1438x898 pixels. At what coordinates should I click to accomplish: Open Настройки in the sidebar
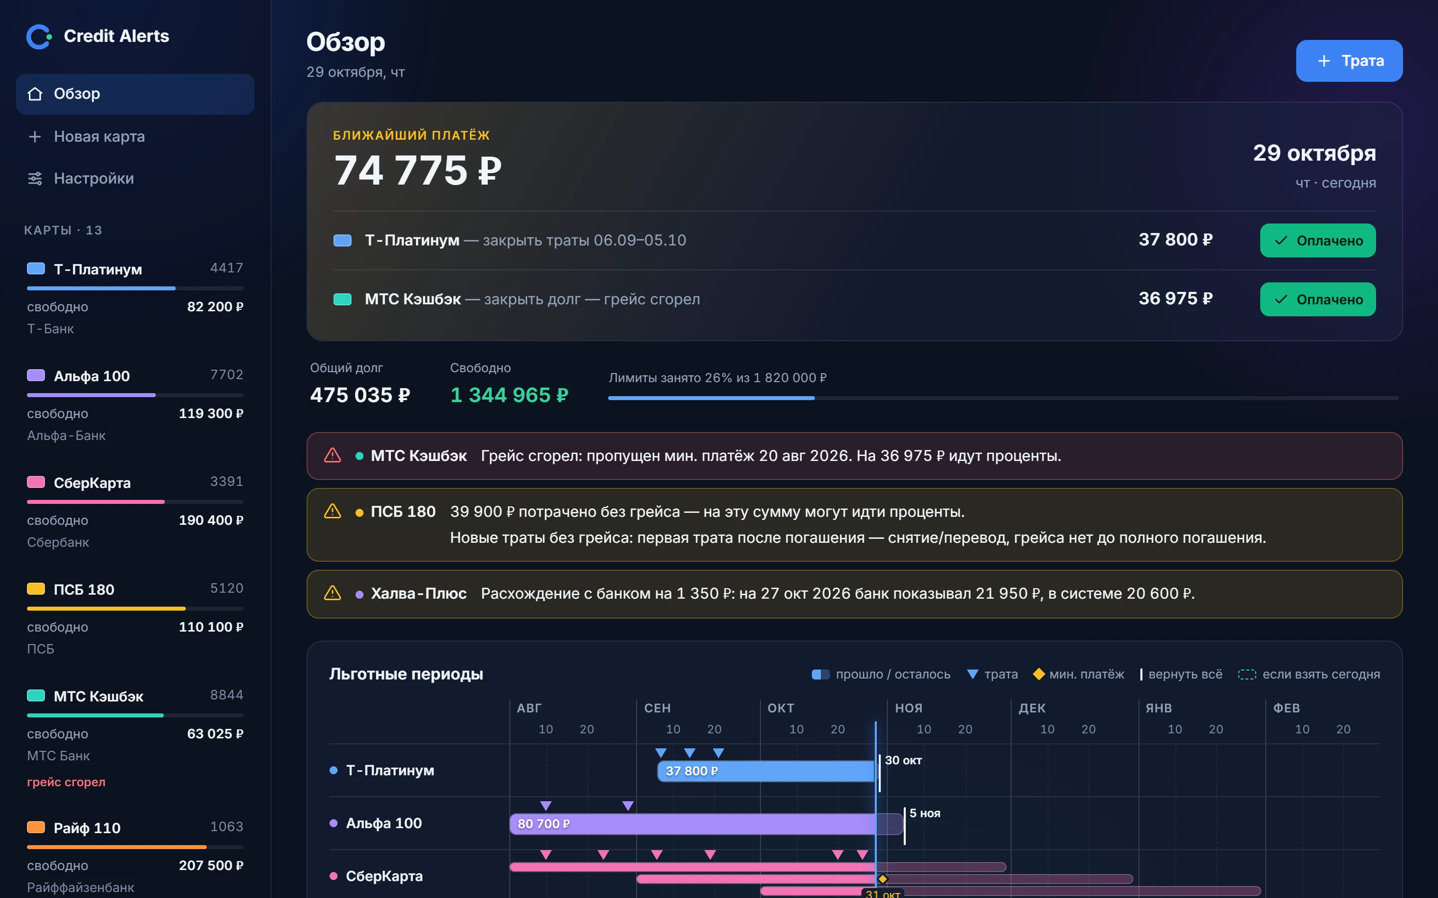[135, 179]
